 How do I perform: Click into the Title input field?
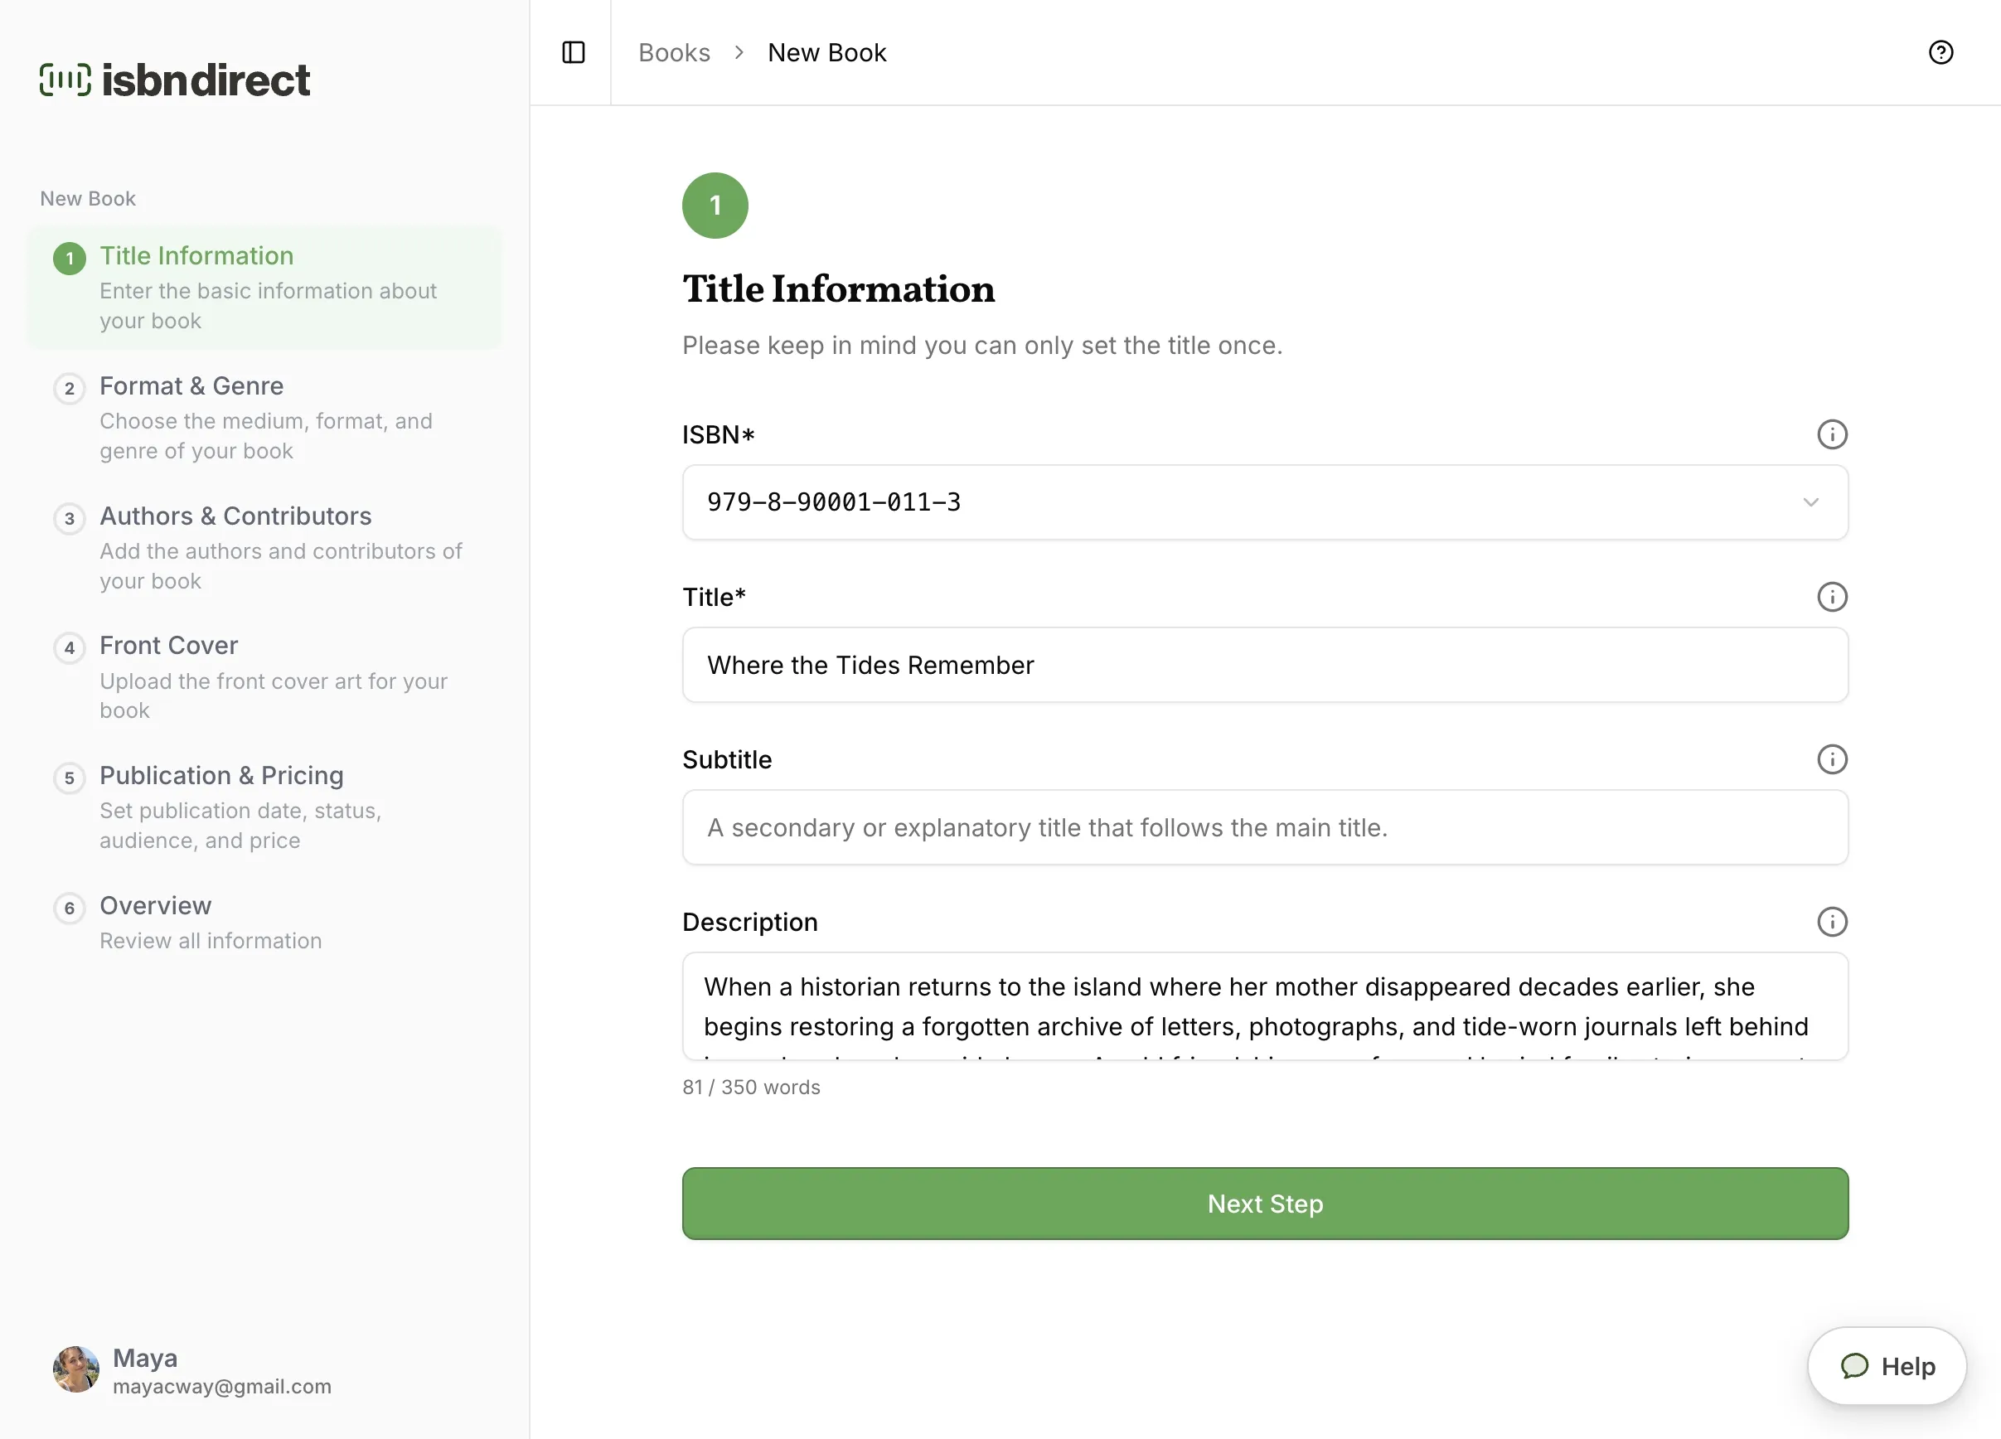(1264, 666)
